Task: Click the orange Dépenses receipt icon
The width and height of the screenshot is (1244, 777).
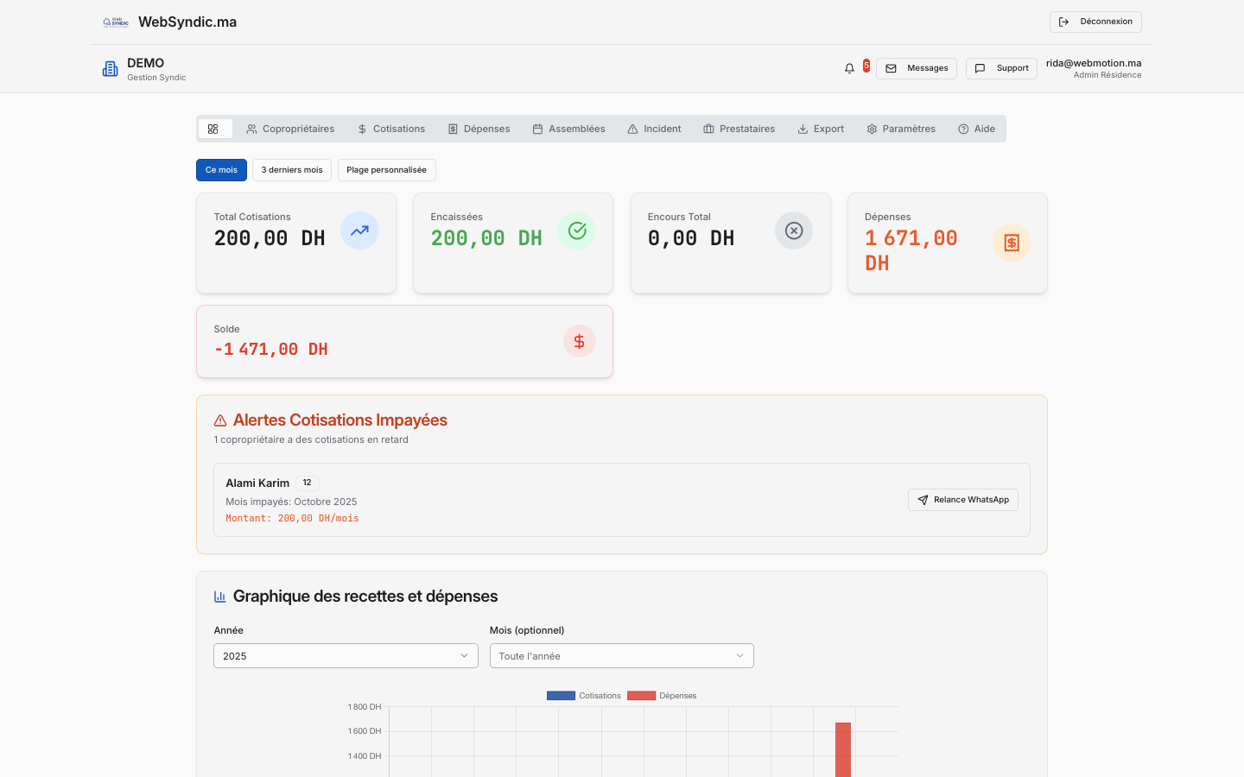Action: tap(1011, 243)
